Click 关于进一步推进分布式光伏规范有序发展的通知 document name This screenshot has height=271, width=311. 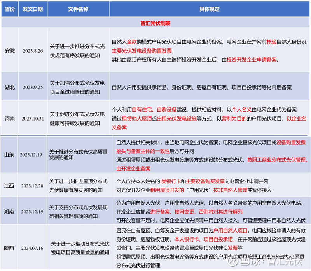pos(77,51)
